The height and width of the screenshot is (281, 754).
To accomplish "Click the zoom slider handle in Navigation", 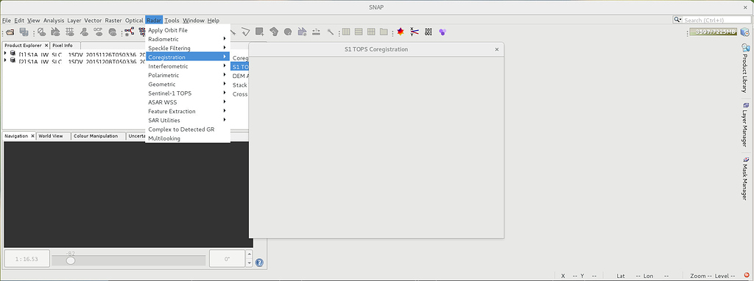I will (71, 260).
